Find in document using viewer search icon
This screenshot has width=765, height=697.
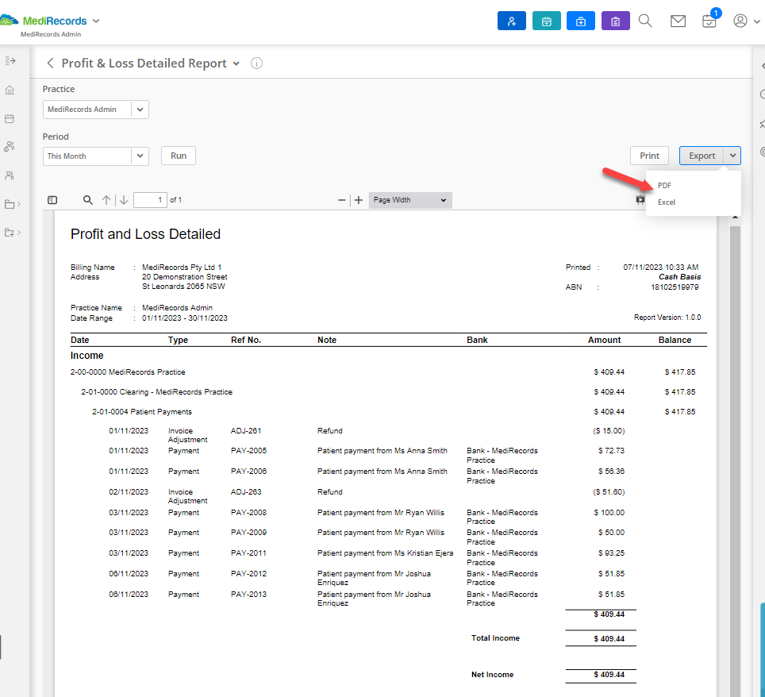pos(88,200)
